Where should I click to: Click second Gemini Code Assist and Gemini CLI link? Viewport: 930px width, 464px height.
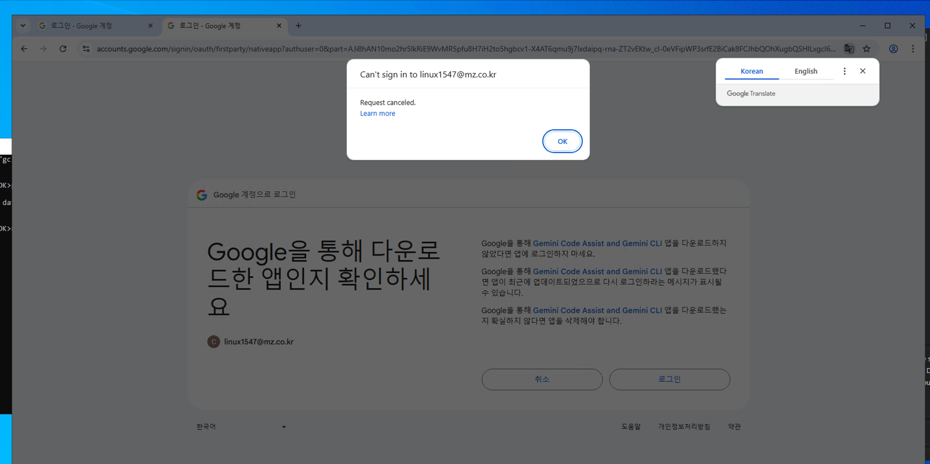click(597, 272)
